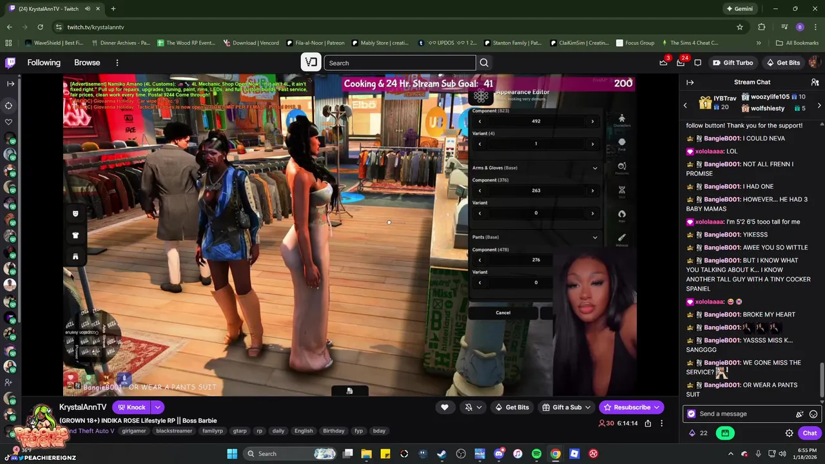Decrease Pants component 276
Screen dimensions: 825x464
[480, 260]
